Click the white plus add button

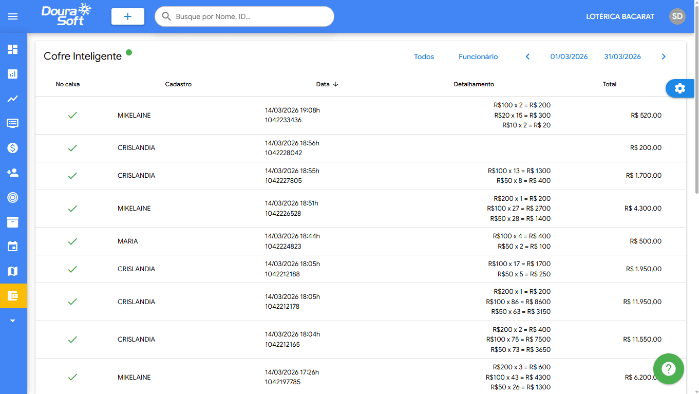[128, 16]
